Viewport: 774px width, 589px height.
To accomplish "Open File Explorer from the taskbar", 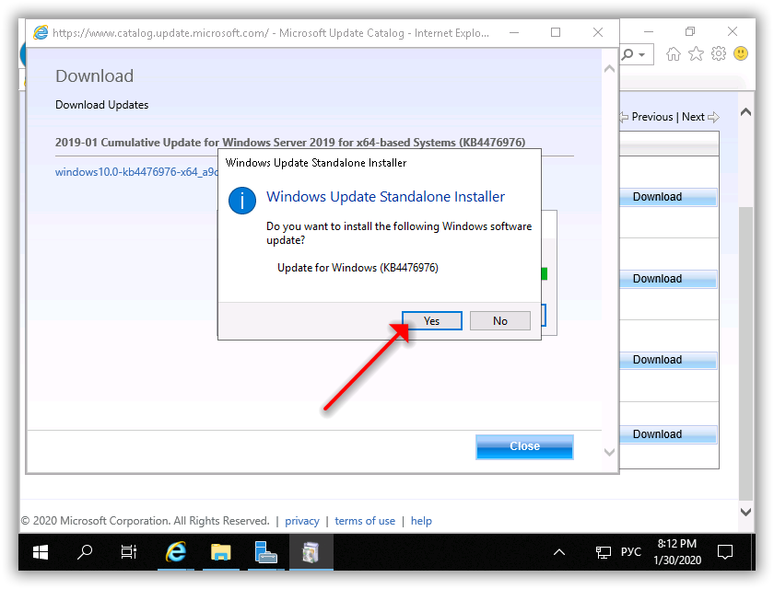I will [x=220, y=552].
